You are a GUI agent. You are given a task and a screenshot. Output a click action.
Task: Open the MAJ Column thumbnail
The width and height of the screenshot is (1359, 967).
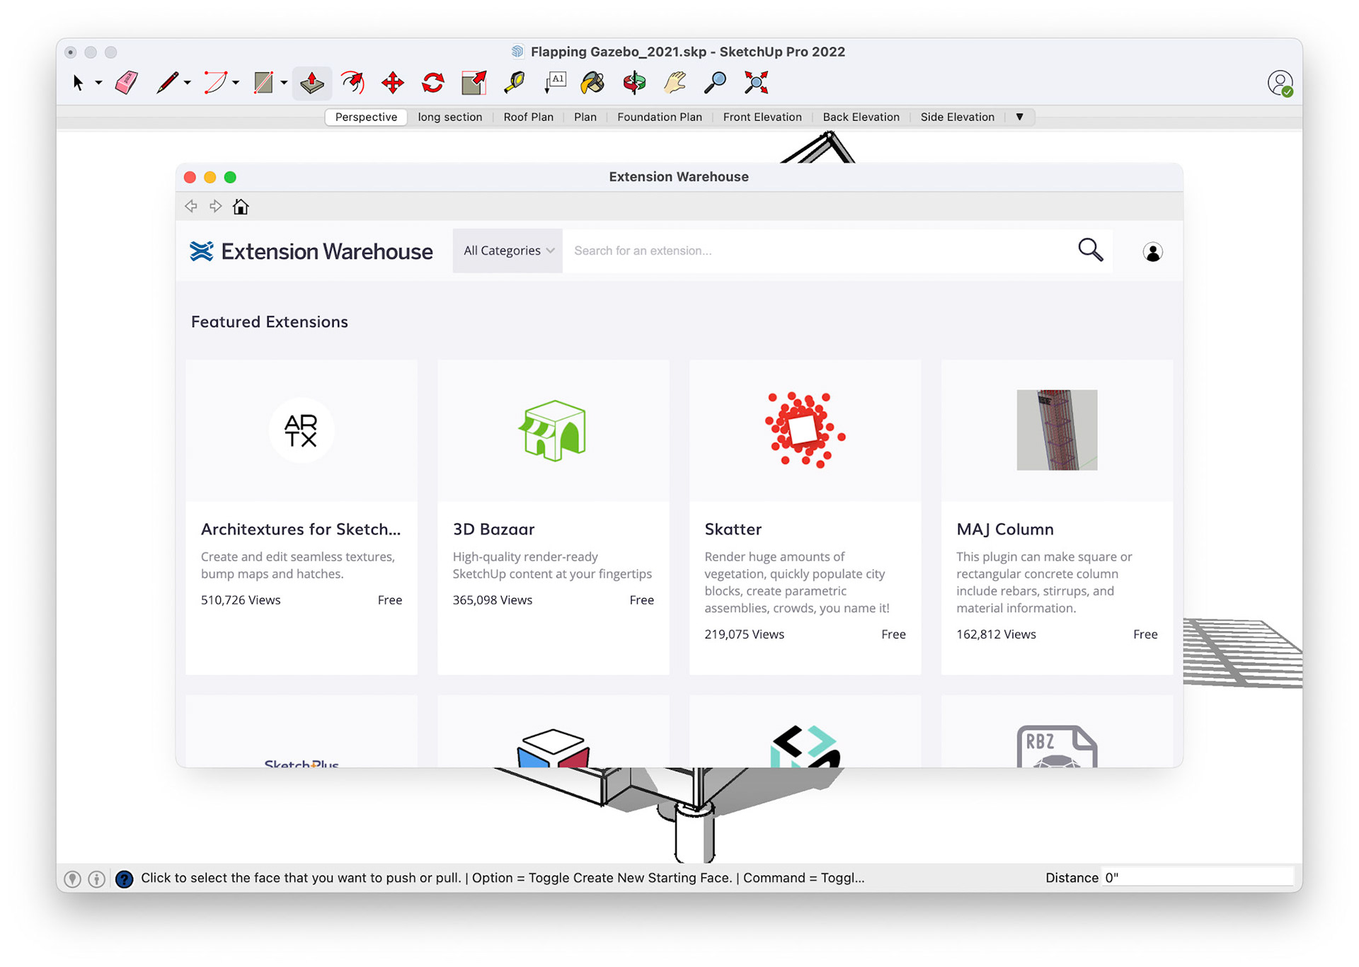[x=1056, y=430]
